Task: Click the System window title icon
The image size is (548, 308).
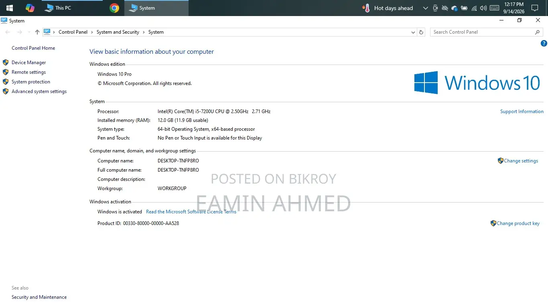Action: [4, 20]
